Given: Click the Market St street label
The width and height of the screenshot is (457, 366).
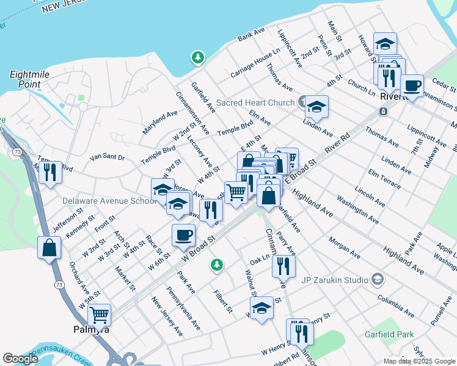Looking at the screenshot, I should coord(125,279).
